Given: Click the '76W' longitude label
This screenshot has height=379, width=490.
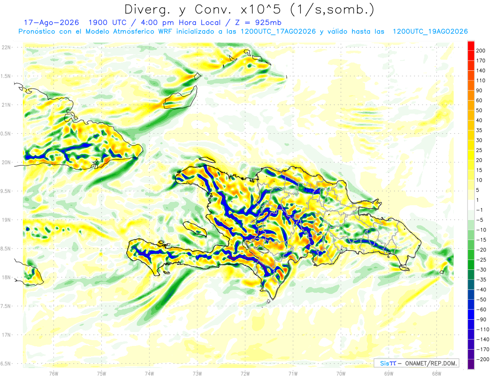Looking at the screenshot, I should click(x=53, y=374).
